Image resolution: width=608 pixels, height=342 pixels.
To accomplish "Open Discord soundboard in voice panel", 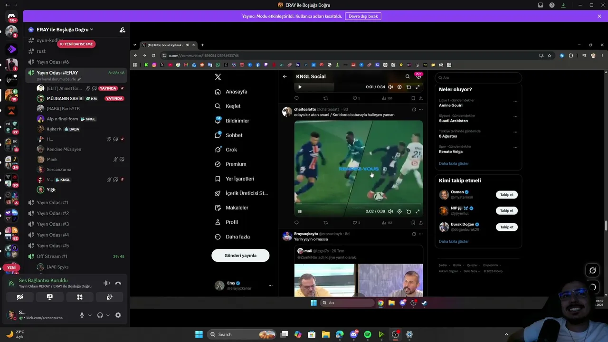I will coord(110,297).
